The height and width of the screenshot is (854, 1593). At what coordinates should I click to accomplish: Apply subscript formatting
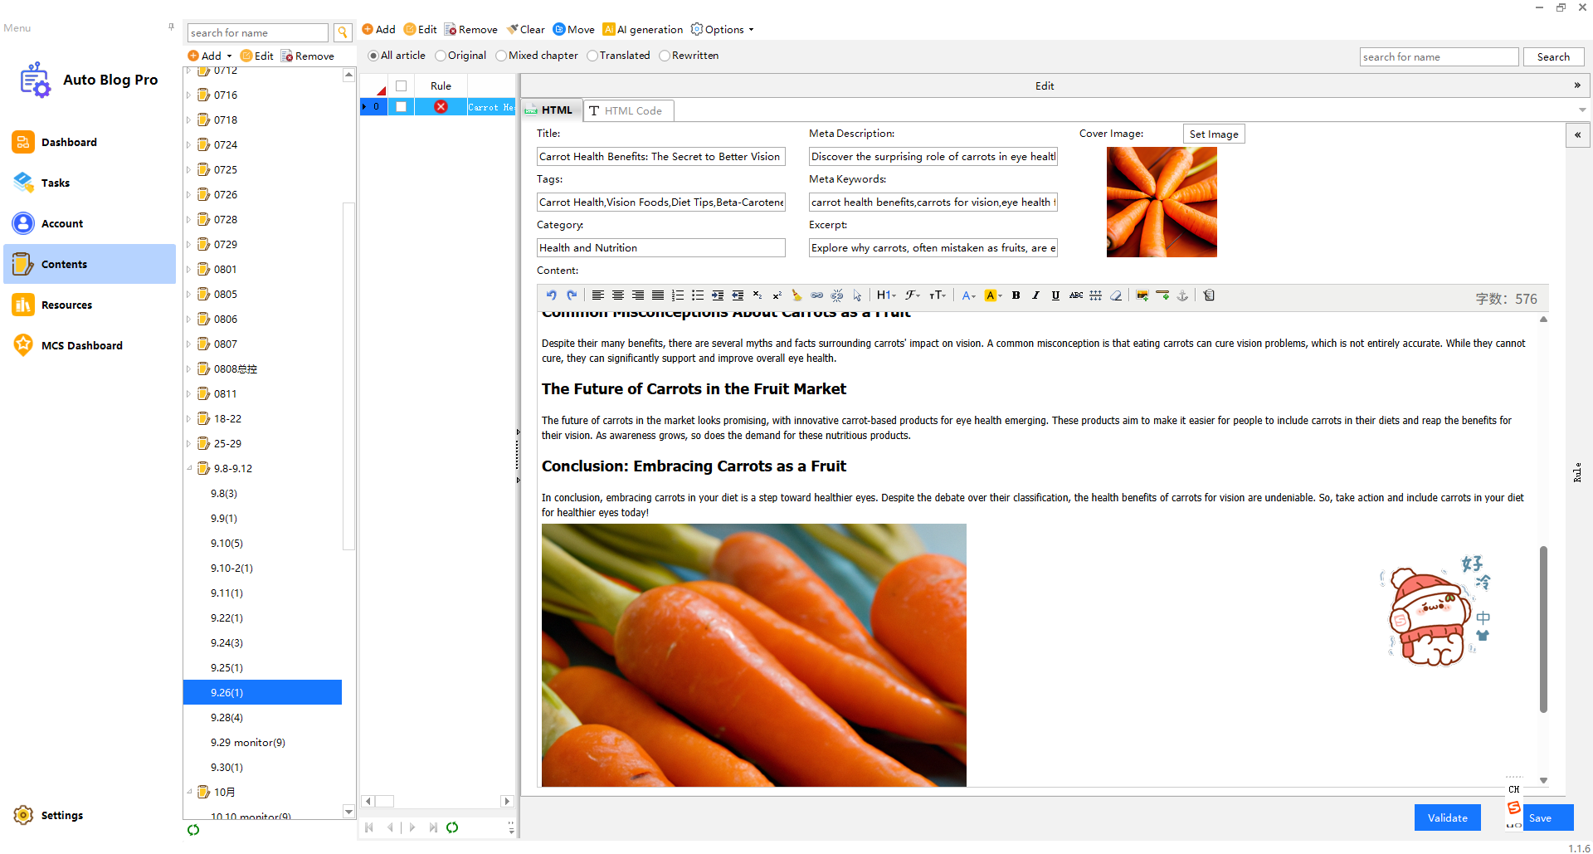(758, 295)
